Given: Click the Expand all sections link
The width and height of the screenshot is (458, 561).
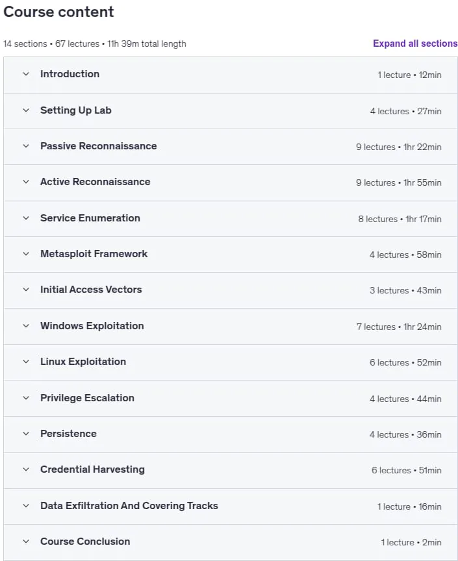Looking at the screenshot, I should (x=415, y=44).
